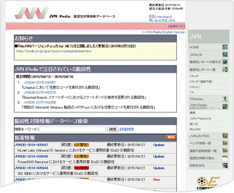Click the icon beside JVN iPedia in the sidebar

[x=225, y=107]
